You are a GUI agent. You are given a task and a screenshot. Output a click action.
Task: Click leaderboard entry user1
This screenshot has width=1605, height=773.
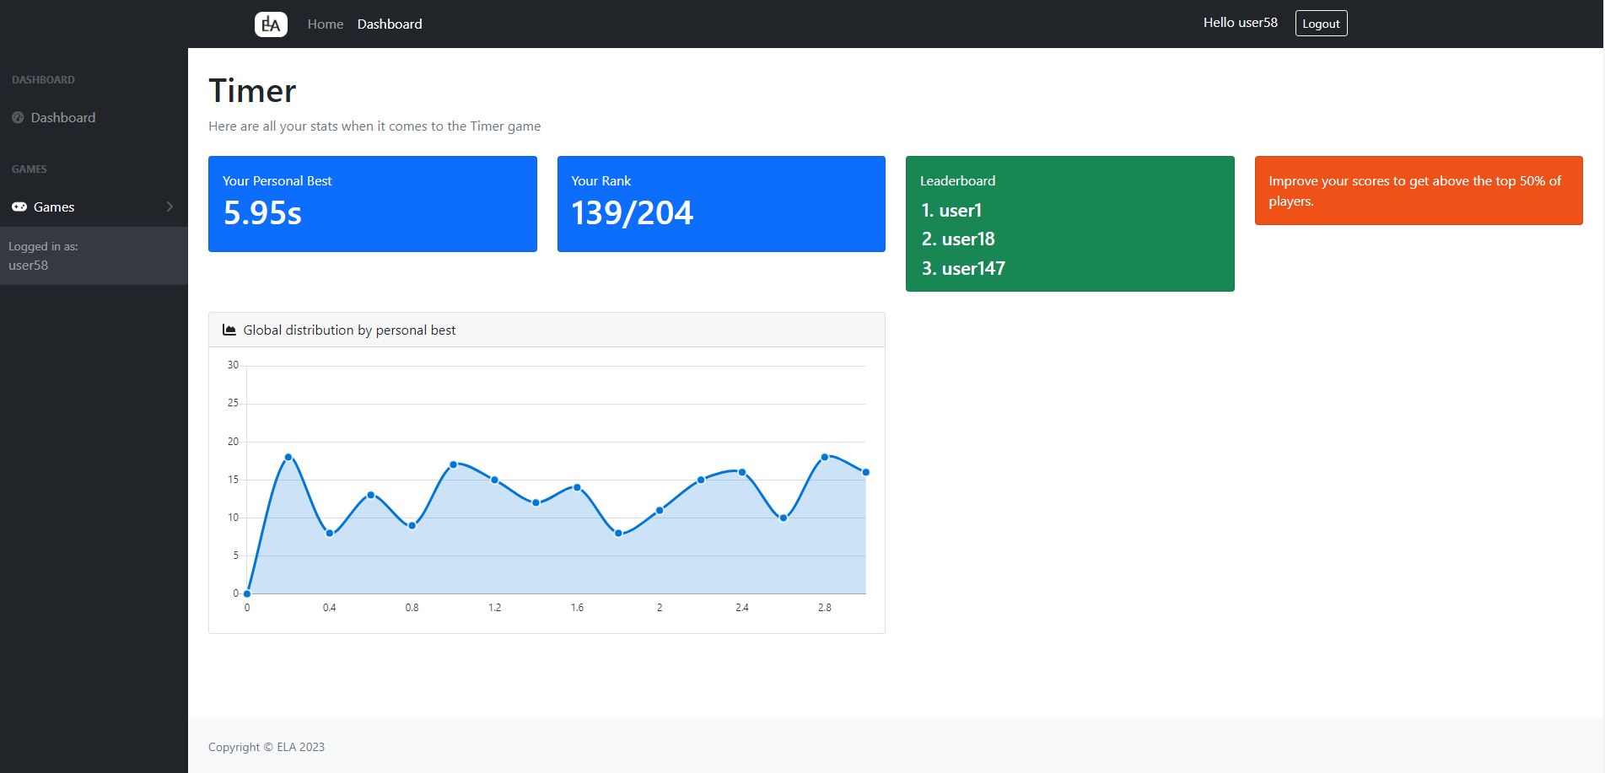click(x=951, y=210)
